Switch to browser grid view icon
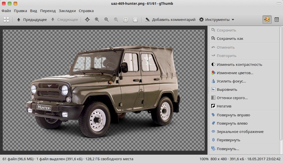Viewport: 283px width, 163px height. 6,20
